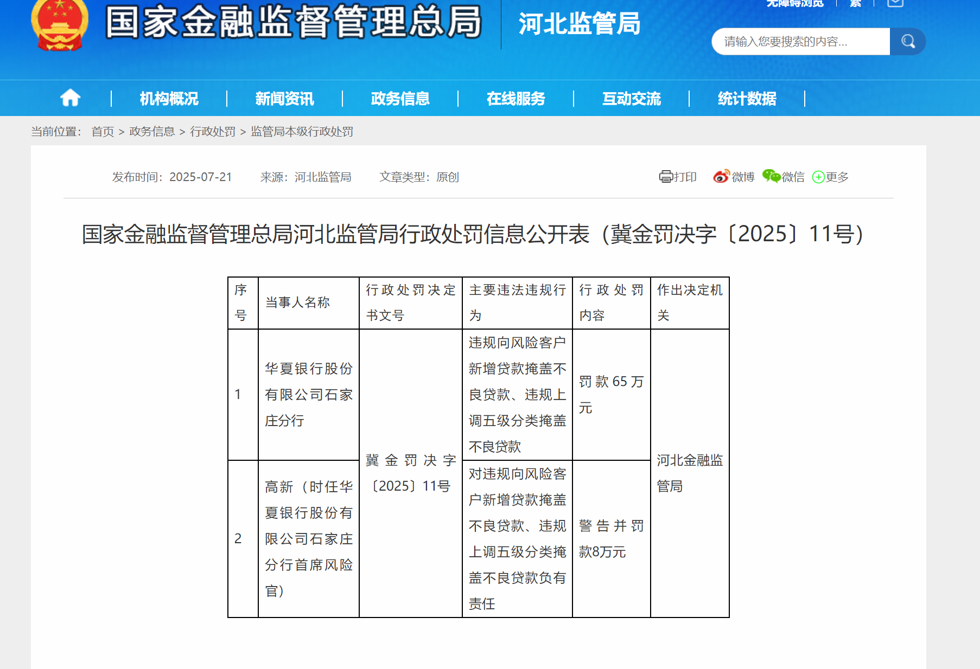Click the 行政处罚内容 table header
Image resolution: width=980 pixels, height=669 pixels.
(x=611, y=303)
